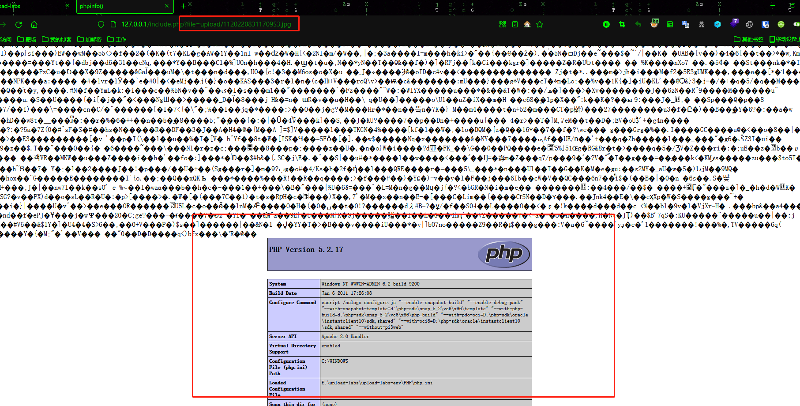Screen dimensions: 800x406
Task: Open the 靶场 bookmarks folder
Action: pos(27,39)
